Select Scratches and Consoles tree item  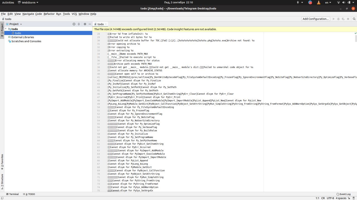[x=26, y=41]
